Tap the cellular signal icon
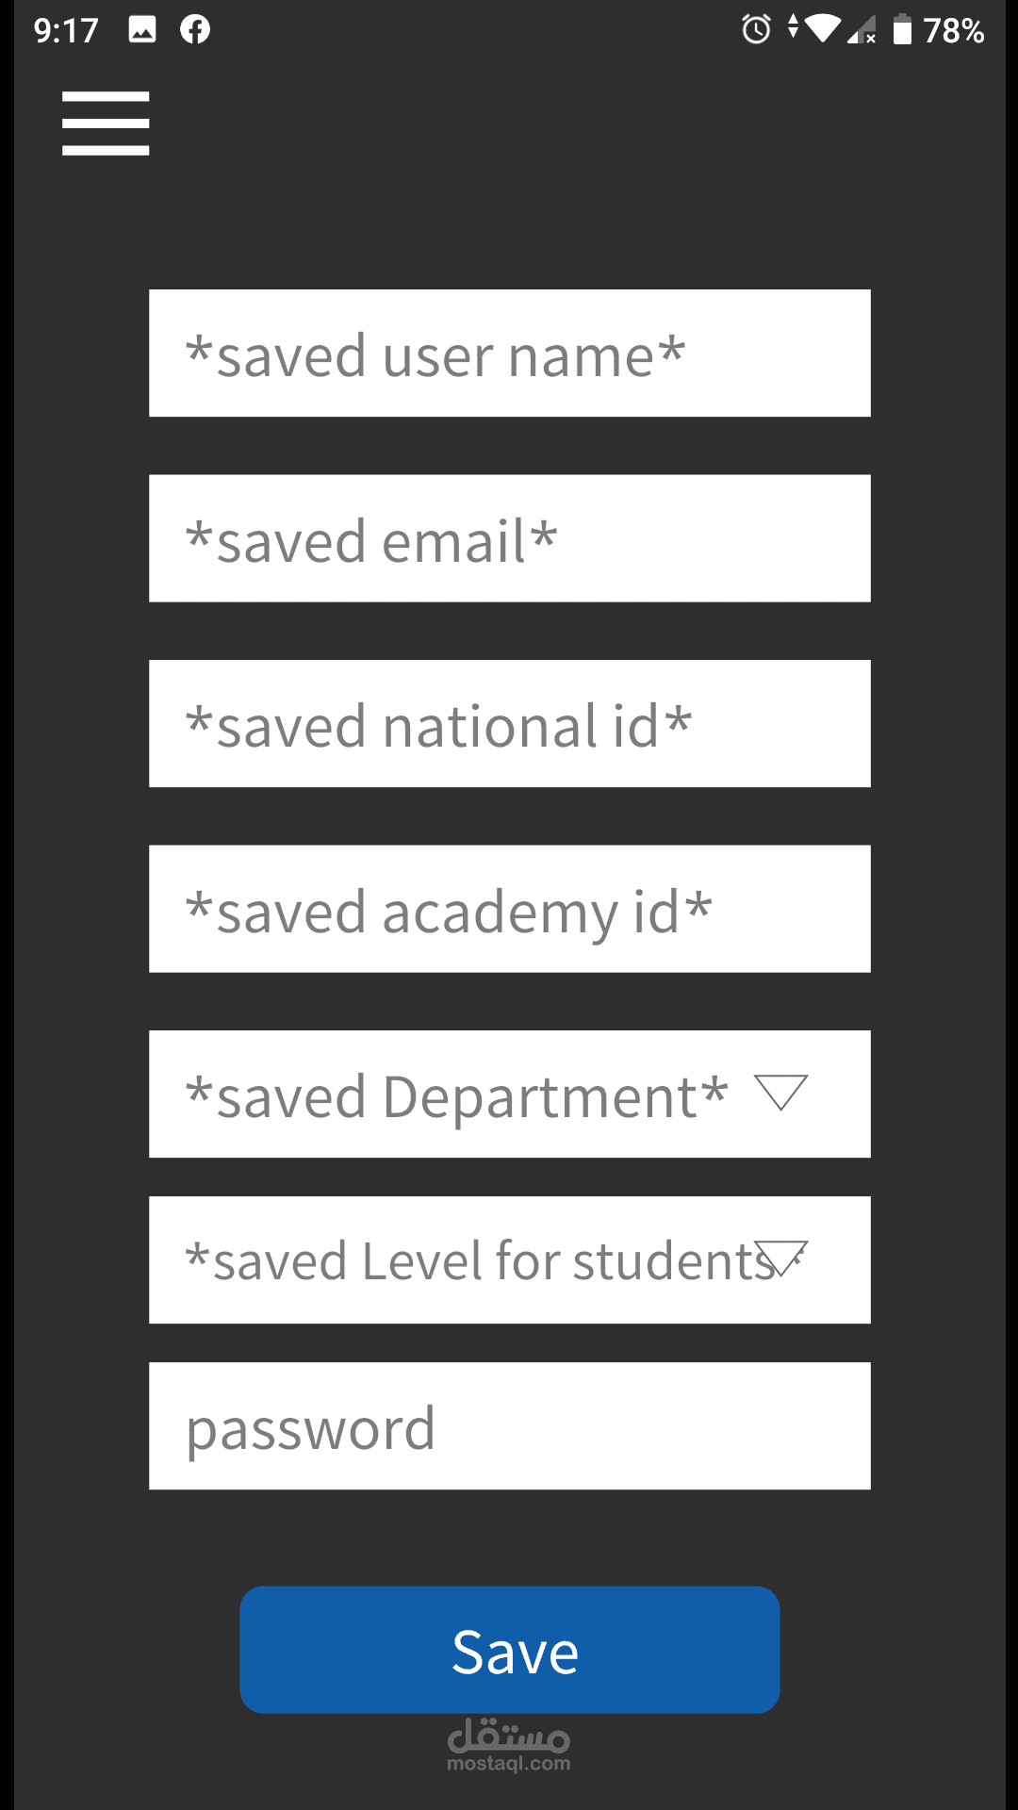Screen dimensions: 1018x1810 tap(862, 30)
